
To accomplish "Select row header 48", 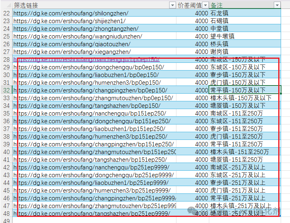I will [x=6, y=214].
